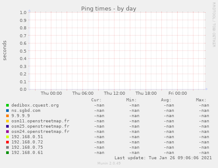Click the 0.8 y-axis tick label
218x168 pixels.
pos(23,28)
